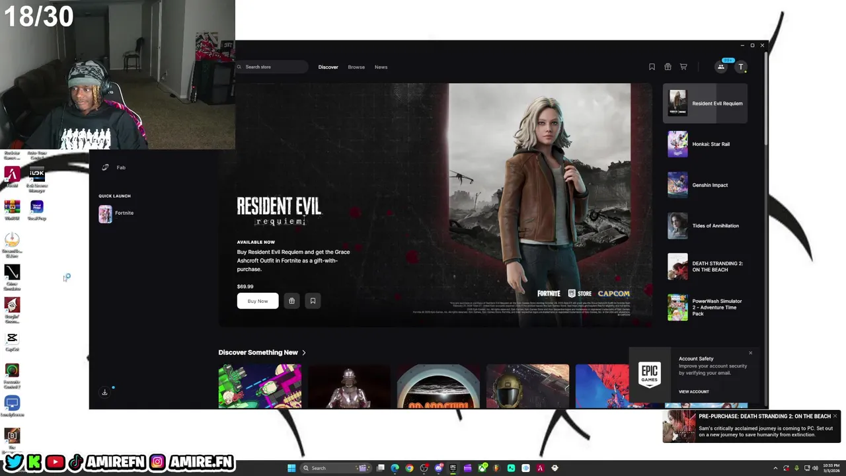This screenshot has width=846, height=476.
Task: Open the helmet soldier game thumbnail
Action: [527, 386]
